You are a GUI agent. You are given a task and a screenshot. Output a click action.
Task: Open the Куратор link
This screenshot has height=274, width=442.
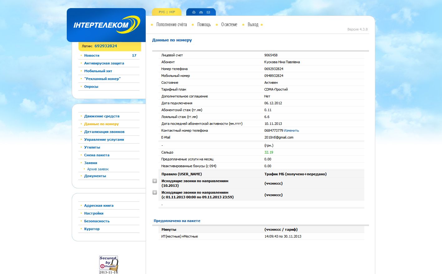[x=92, y=229]
